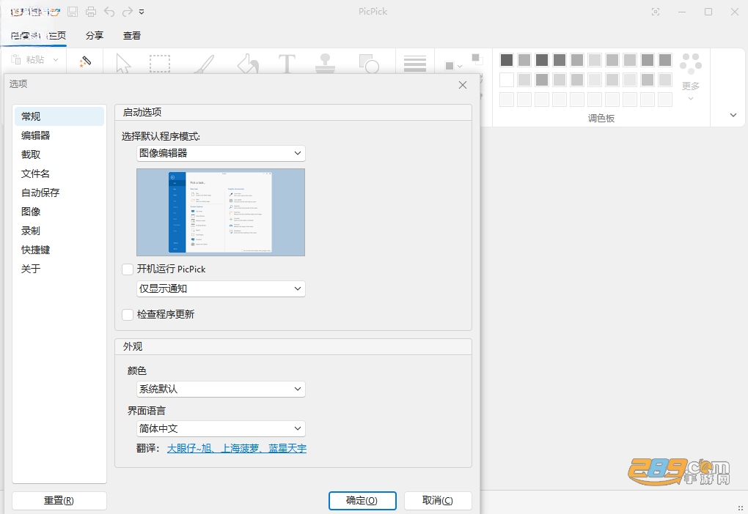The width and height of the screenshot is (748, 514).
Task: Click the 颜色 label in appearance section
Action: click(137, 370)
